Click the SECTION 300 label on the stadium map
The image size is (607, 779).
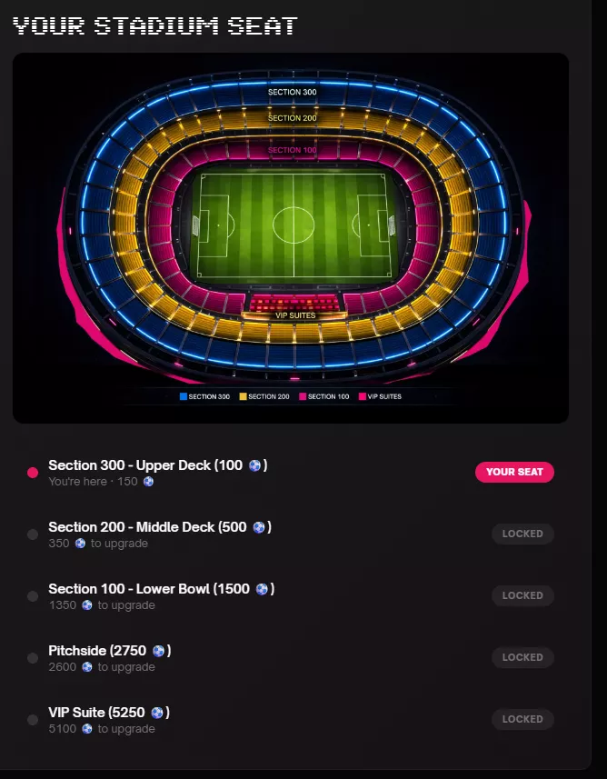292,92
